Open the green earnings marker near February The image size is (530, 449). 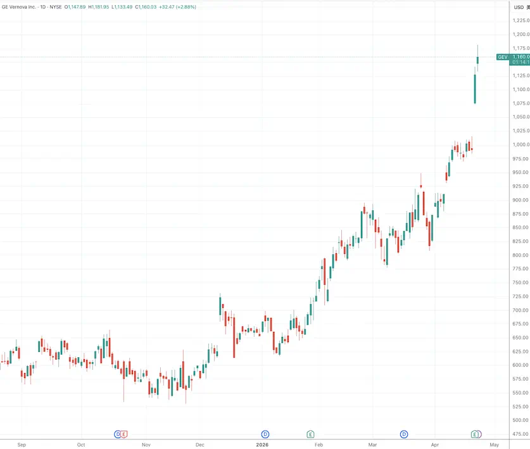pyautogui.click(x=310, y=434)
